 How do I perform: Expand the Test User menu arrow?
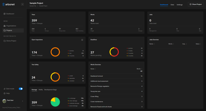pyautogui.click(x=22, y=101)
